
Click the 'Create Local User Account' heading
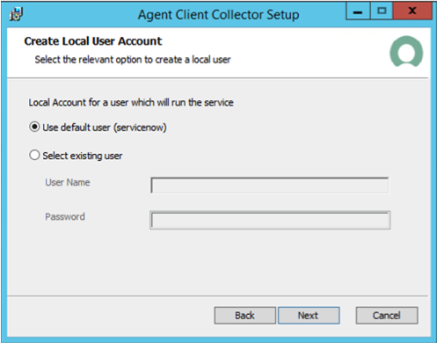tap(93, 41)
